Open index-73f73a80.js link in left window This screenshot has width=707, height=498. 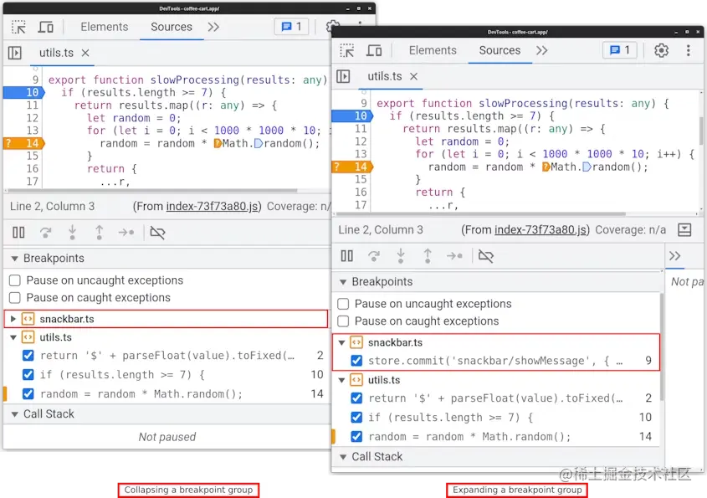coord(212,207)
